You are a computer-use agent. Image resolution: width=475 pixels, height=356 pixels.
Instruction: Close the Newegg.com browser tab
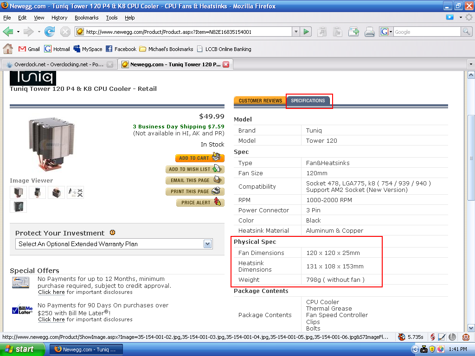pos(226,64)
